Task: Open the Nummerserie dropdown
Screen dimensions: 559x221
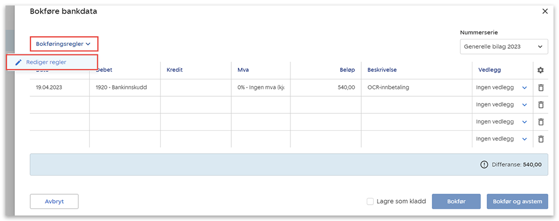Action: click(x=504, y=46)
